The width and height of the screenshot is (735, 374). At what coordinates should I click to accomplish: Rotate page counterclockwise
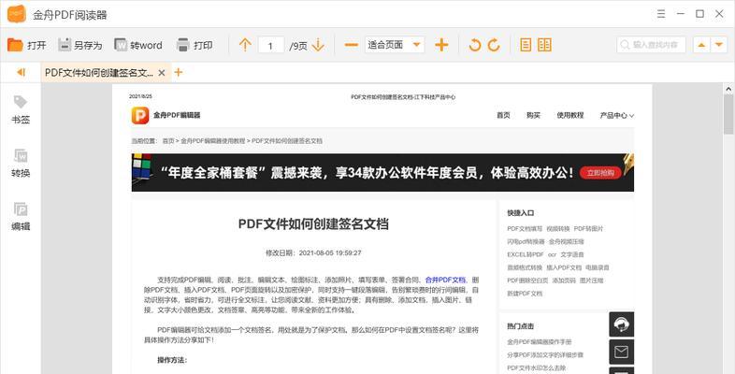475,45
